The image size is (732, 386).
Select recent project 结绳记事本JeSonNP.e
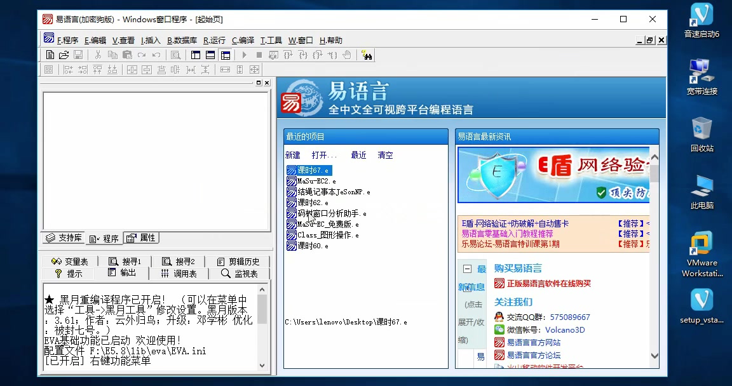point(328,192)
